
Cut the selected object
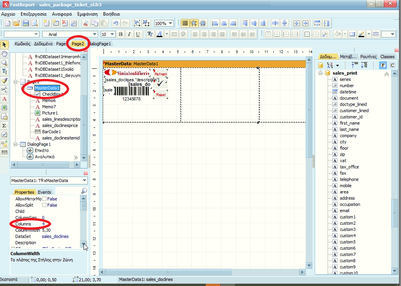[86, 23]
